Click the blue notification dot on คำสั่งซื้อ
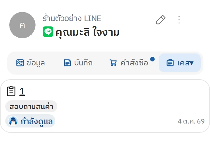210x142 pixels. 152,59
